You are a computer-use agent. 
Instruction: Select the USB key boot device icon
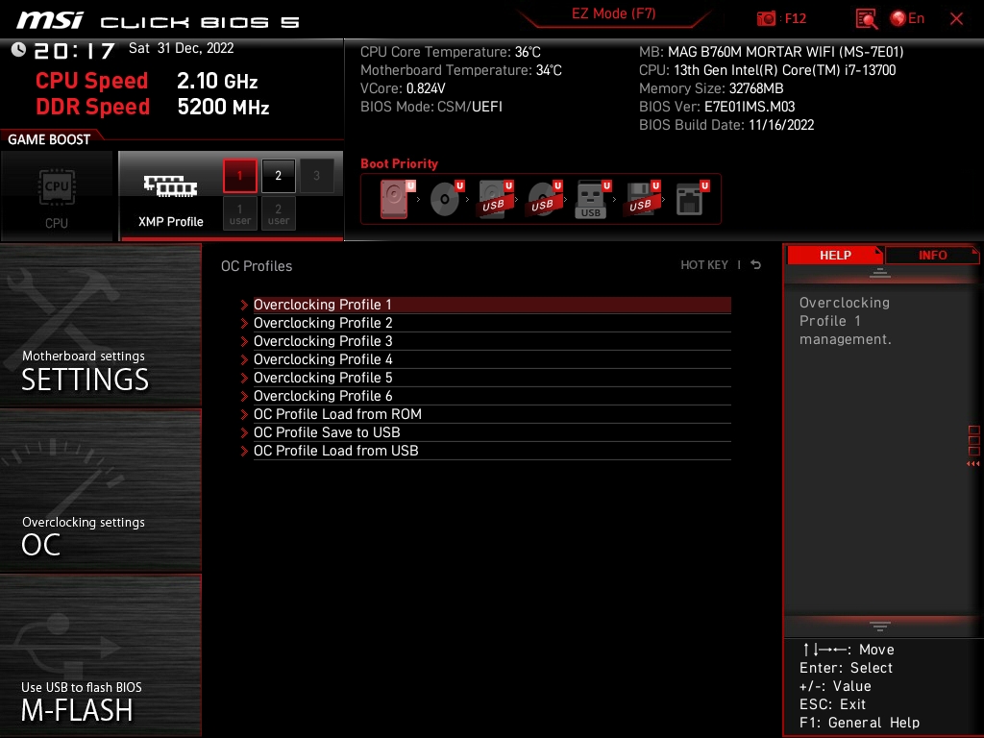coord(592,199)
